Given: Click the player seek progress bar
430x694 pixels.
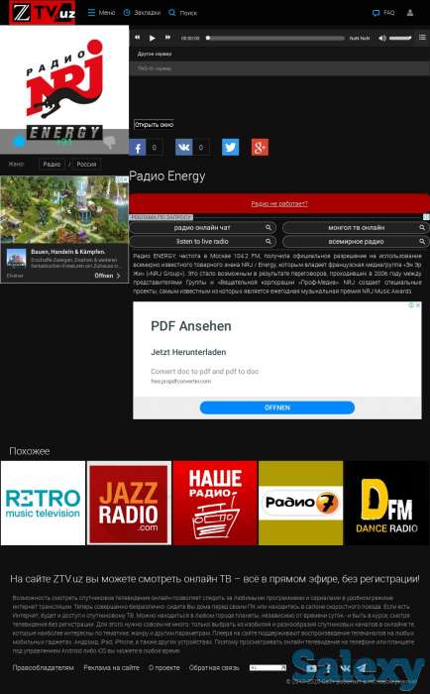Looking at the screenshot, I should pyautogui.click(x=275, y=38).
